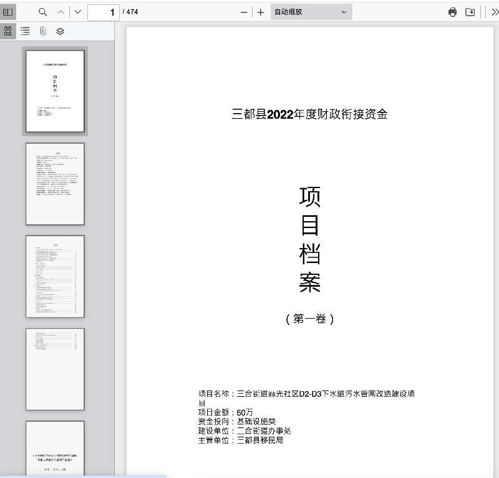Toggle the sidebar panel button

point(8,12)
